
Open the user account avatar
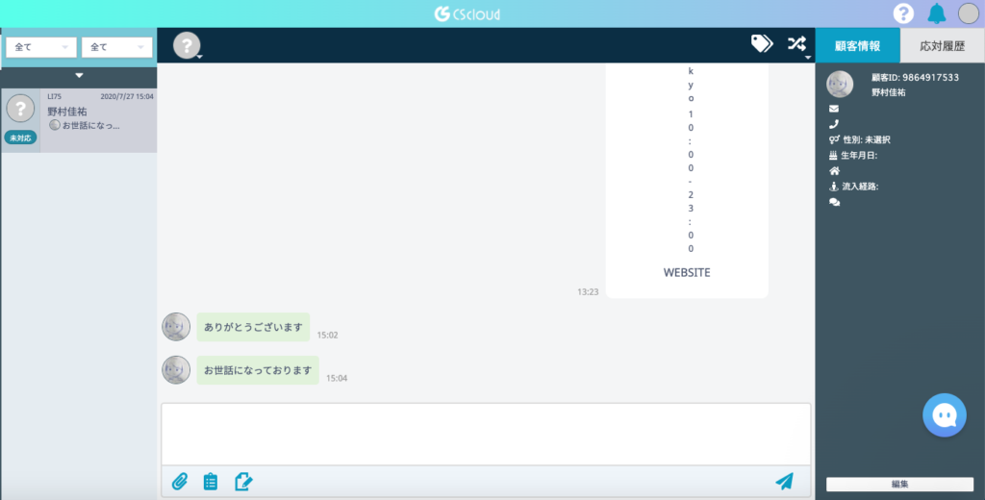[x=968, y=13]
